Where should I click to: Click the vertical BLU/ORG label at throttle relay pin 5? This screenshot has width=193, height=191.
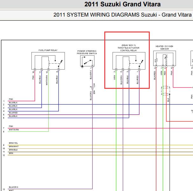[x=121, y=80]
